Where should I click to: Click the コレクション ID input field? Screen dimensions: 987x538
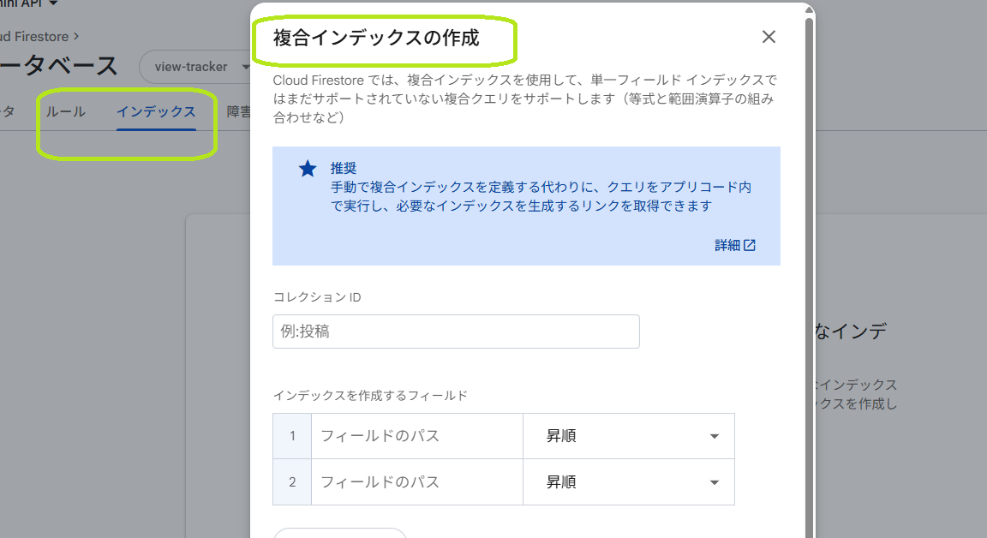click(456, 332)
